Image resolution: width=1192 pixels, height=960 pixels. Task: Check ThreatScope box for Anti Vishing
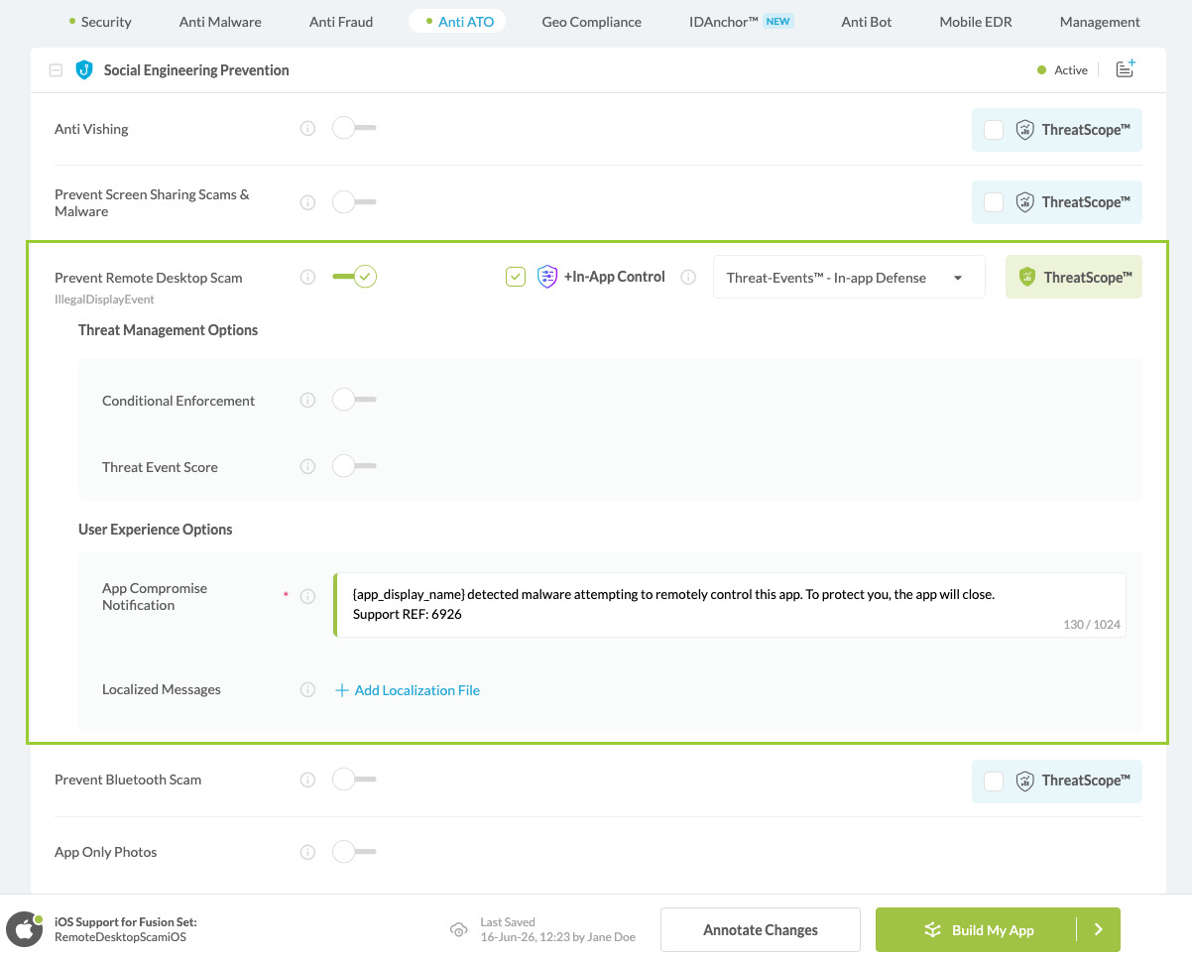point(994,130)
